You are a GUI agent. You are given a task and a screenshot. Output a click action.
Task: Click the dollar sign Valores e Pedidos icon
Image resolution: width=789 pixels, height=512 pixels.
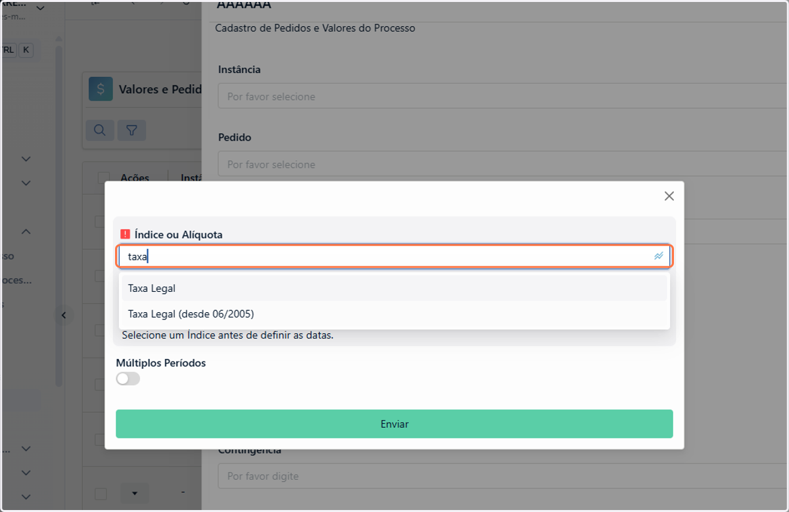pos(101,89)
